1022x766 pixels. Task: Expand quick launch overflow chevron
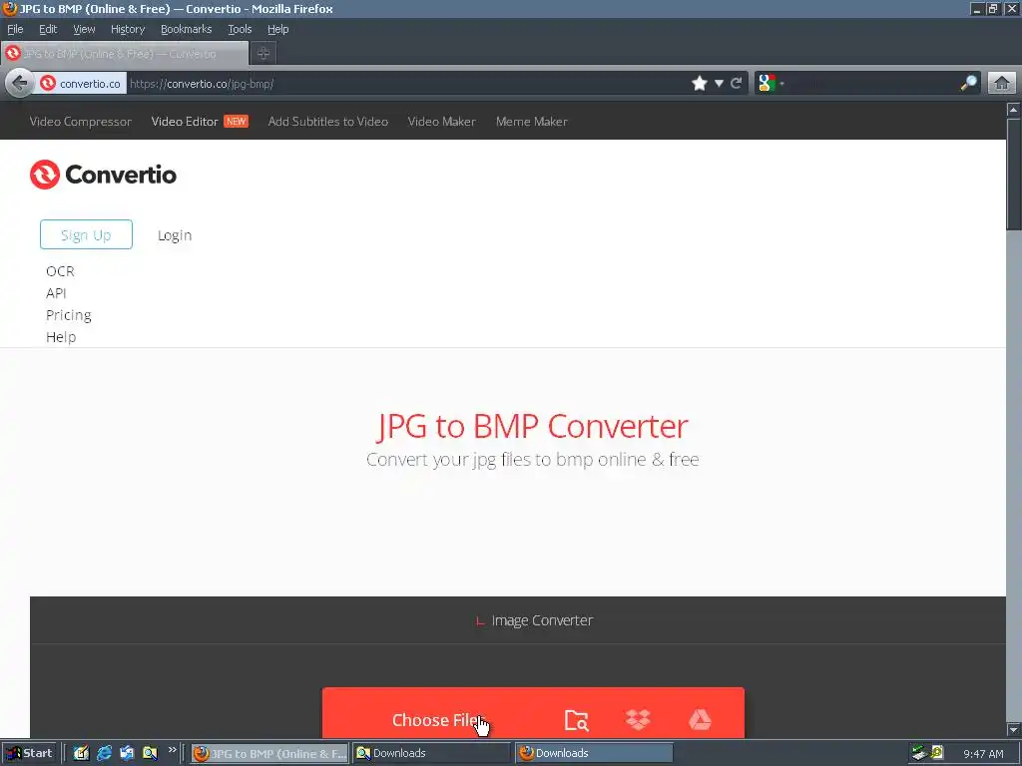point(172,750)
